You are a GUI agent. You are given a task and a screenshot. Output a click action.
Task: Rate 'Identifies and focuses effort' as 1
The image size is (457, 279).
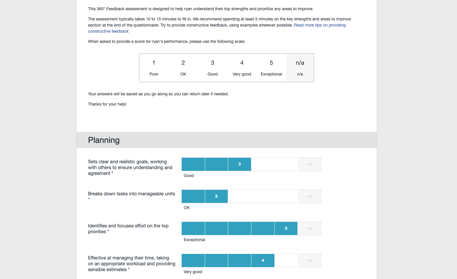pyautogui.click(x=193, y=229)
